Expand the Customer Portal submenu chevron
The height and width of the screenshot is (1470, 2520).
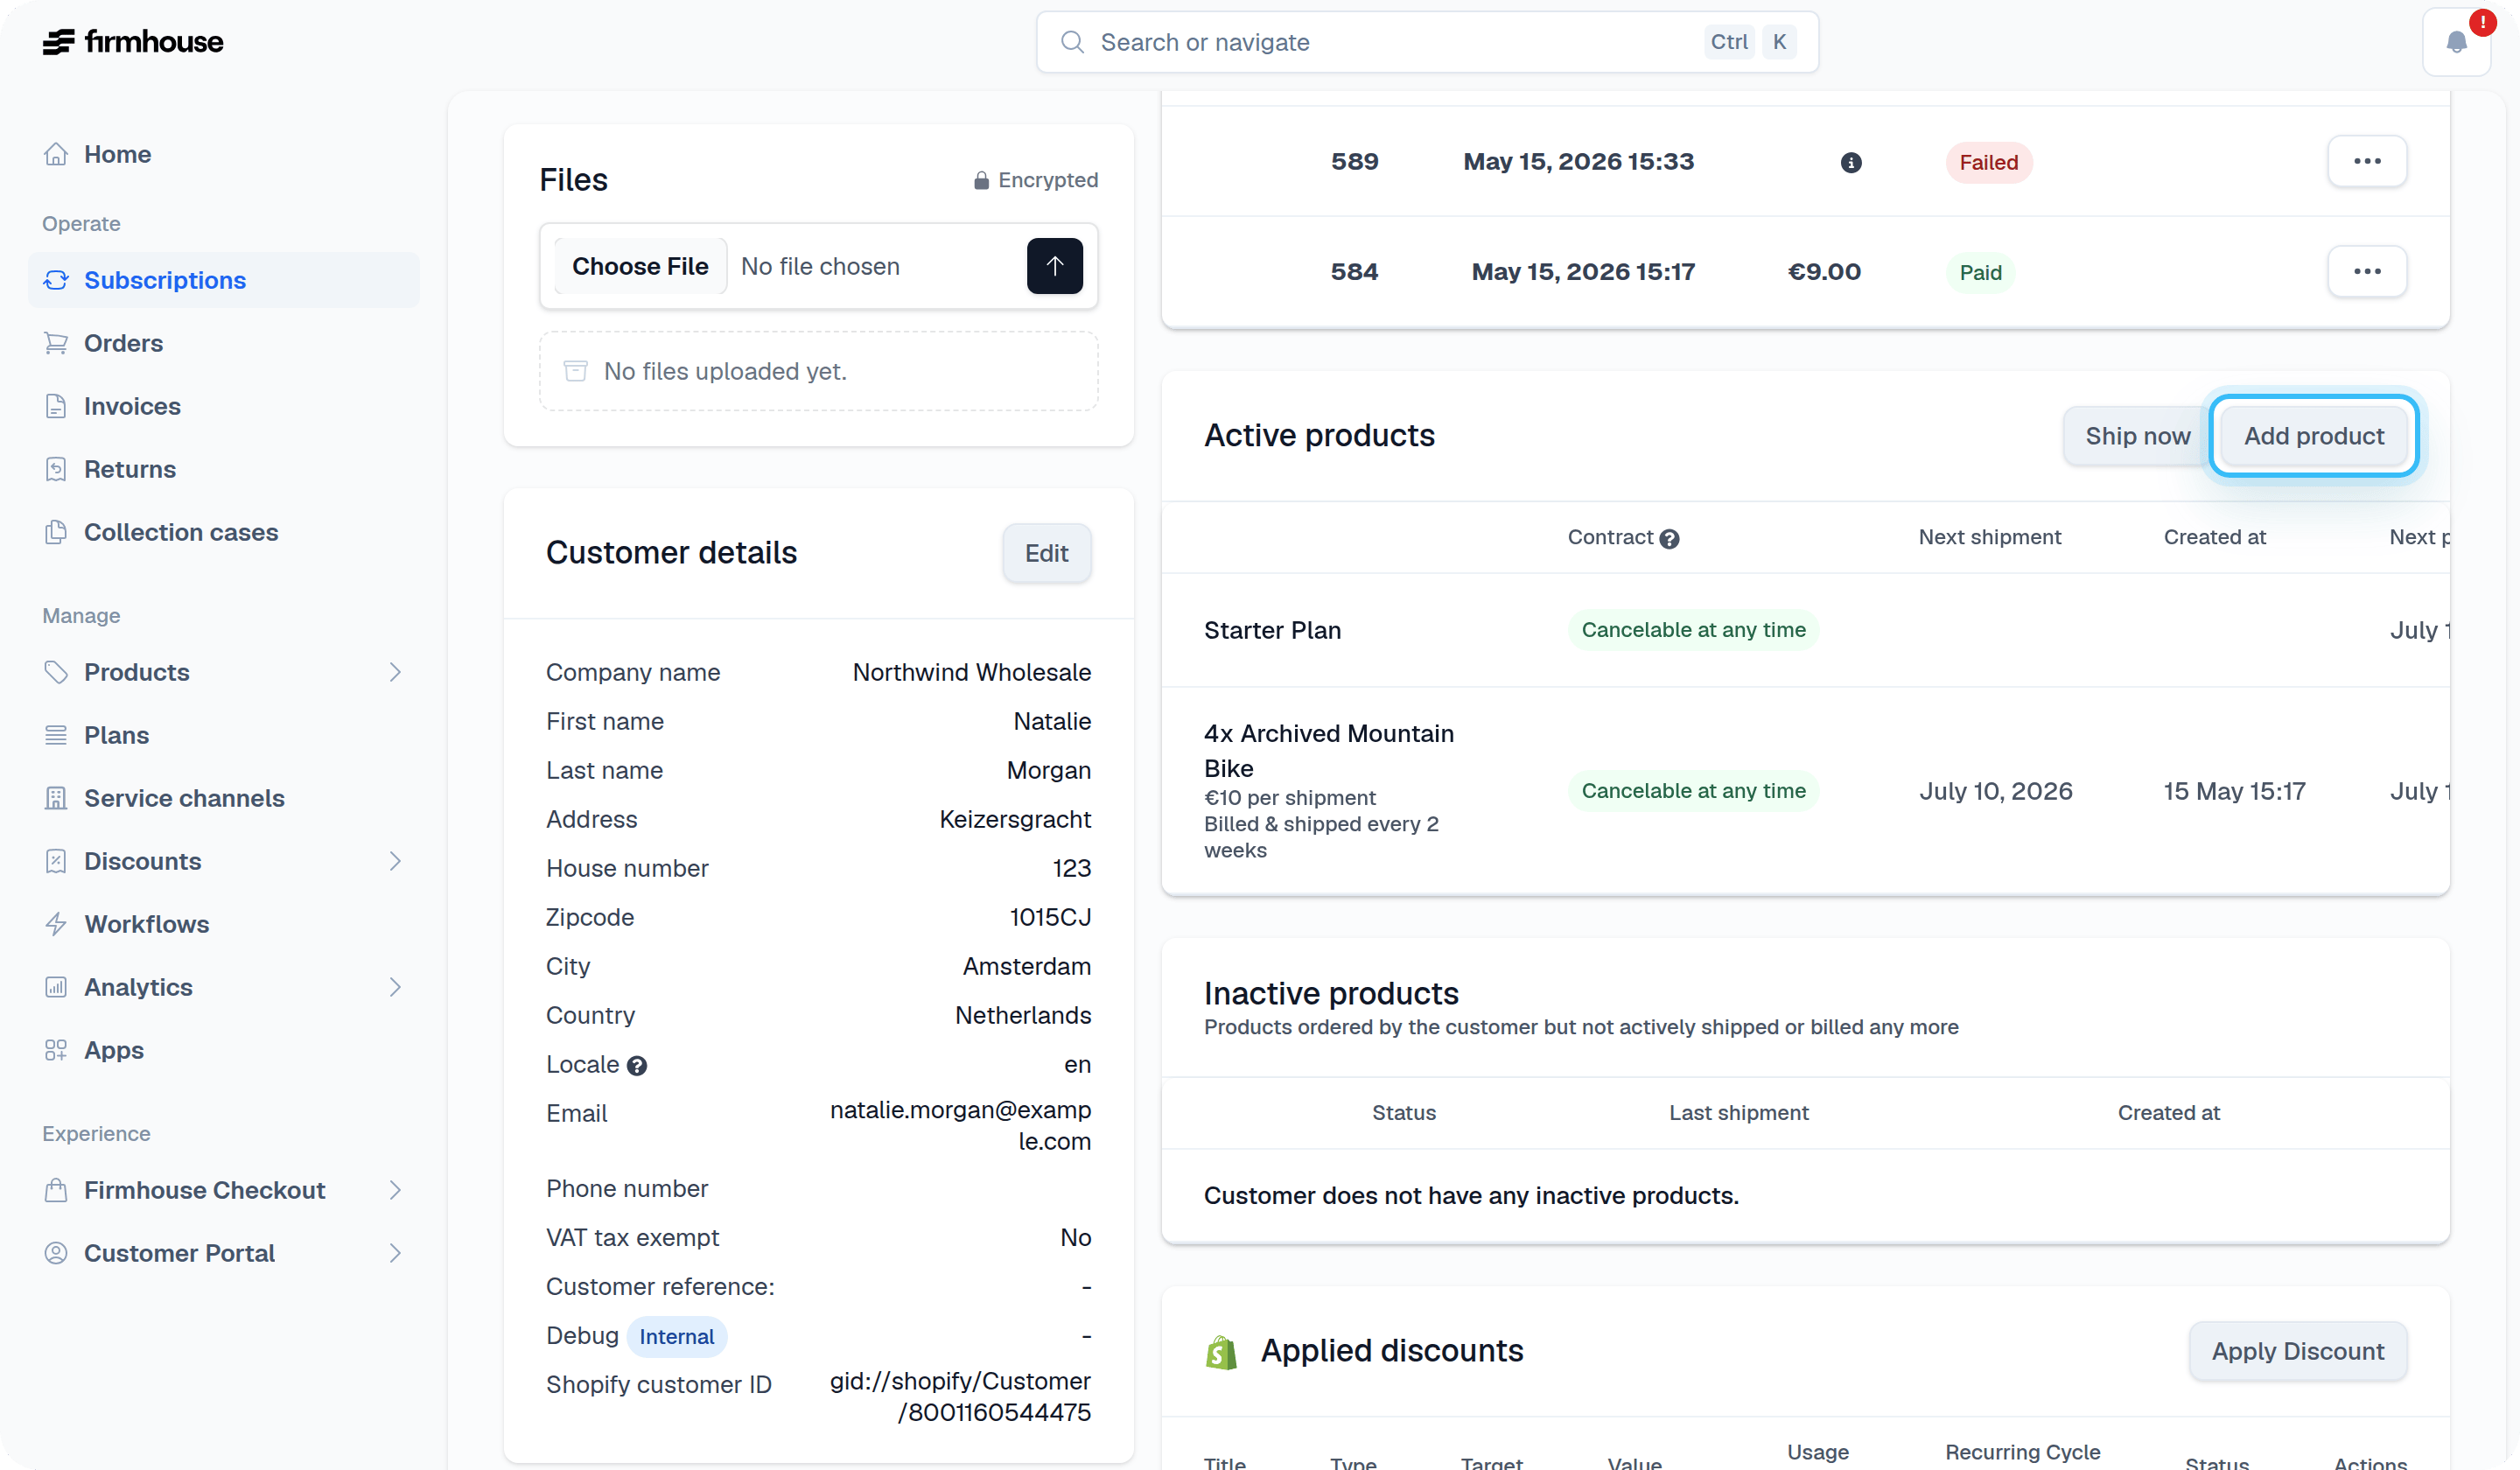(x=395, y=1253)
